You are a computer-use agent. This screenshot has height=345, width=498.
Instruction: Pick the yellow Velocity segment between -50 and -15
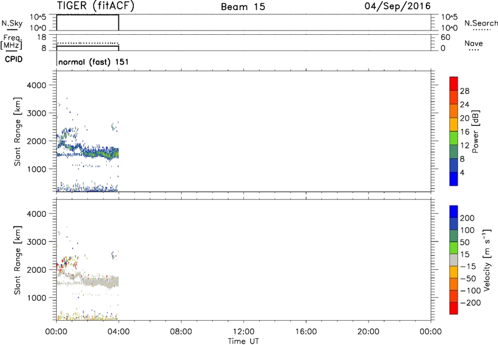[x=454, y=272]
